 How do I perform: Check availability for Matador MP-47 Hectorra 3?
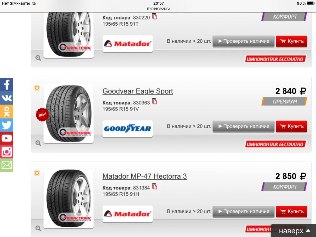click(243, 211)
